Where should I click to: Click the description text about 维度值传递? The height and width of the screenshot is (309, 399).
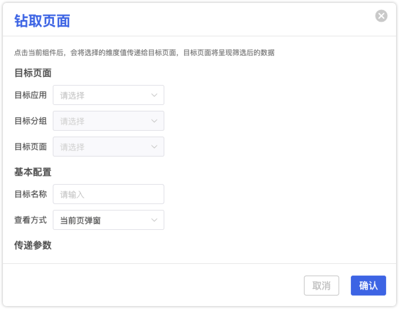click(x=144, y=53)
